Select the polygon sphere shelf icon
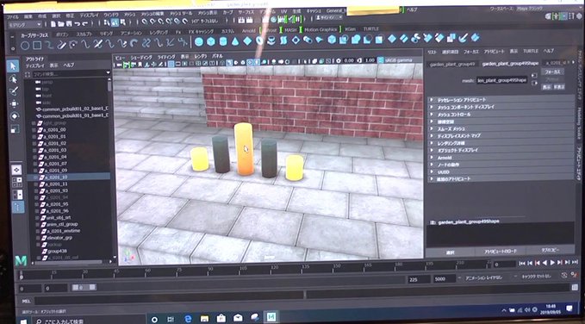Screen dimensions: 585x324 [x=199, y=41]
